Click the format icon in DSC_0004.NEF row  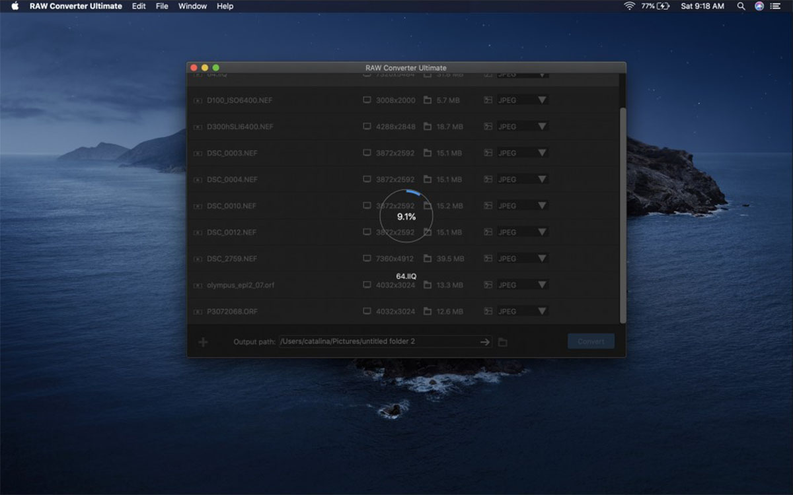tap(488, 179)
